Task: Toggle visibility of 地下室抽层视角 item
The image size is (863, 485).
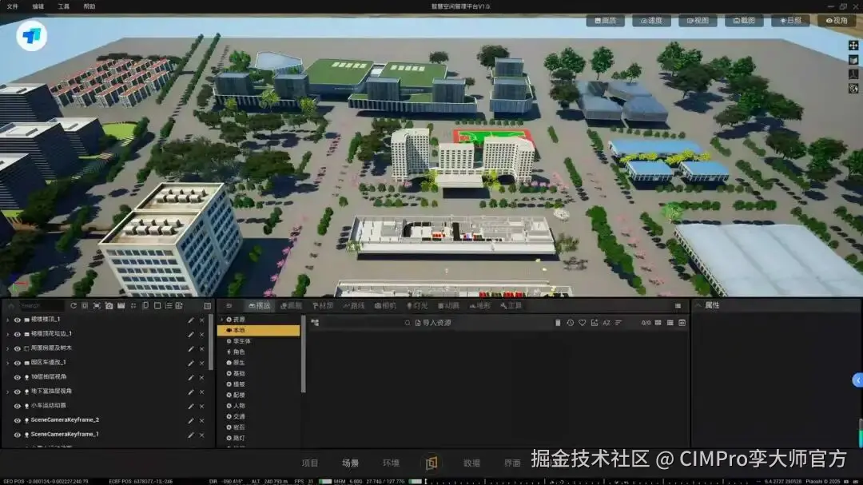Action: coord(17,392)
